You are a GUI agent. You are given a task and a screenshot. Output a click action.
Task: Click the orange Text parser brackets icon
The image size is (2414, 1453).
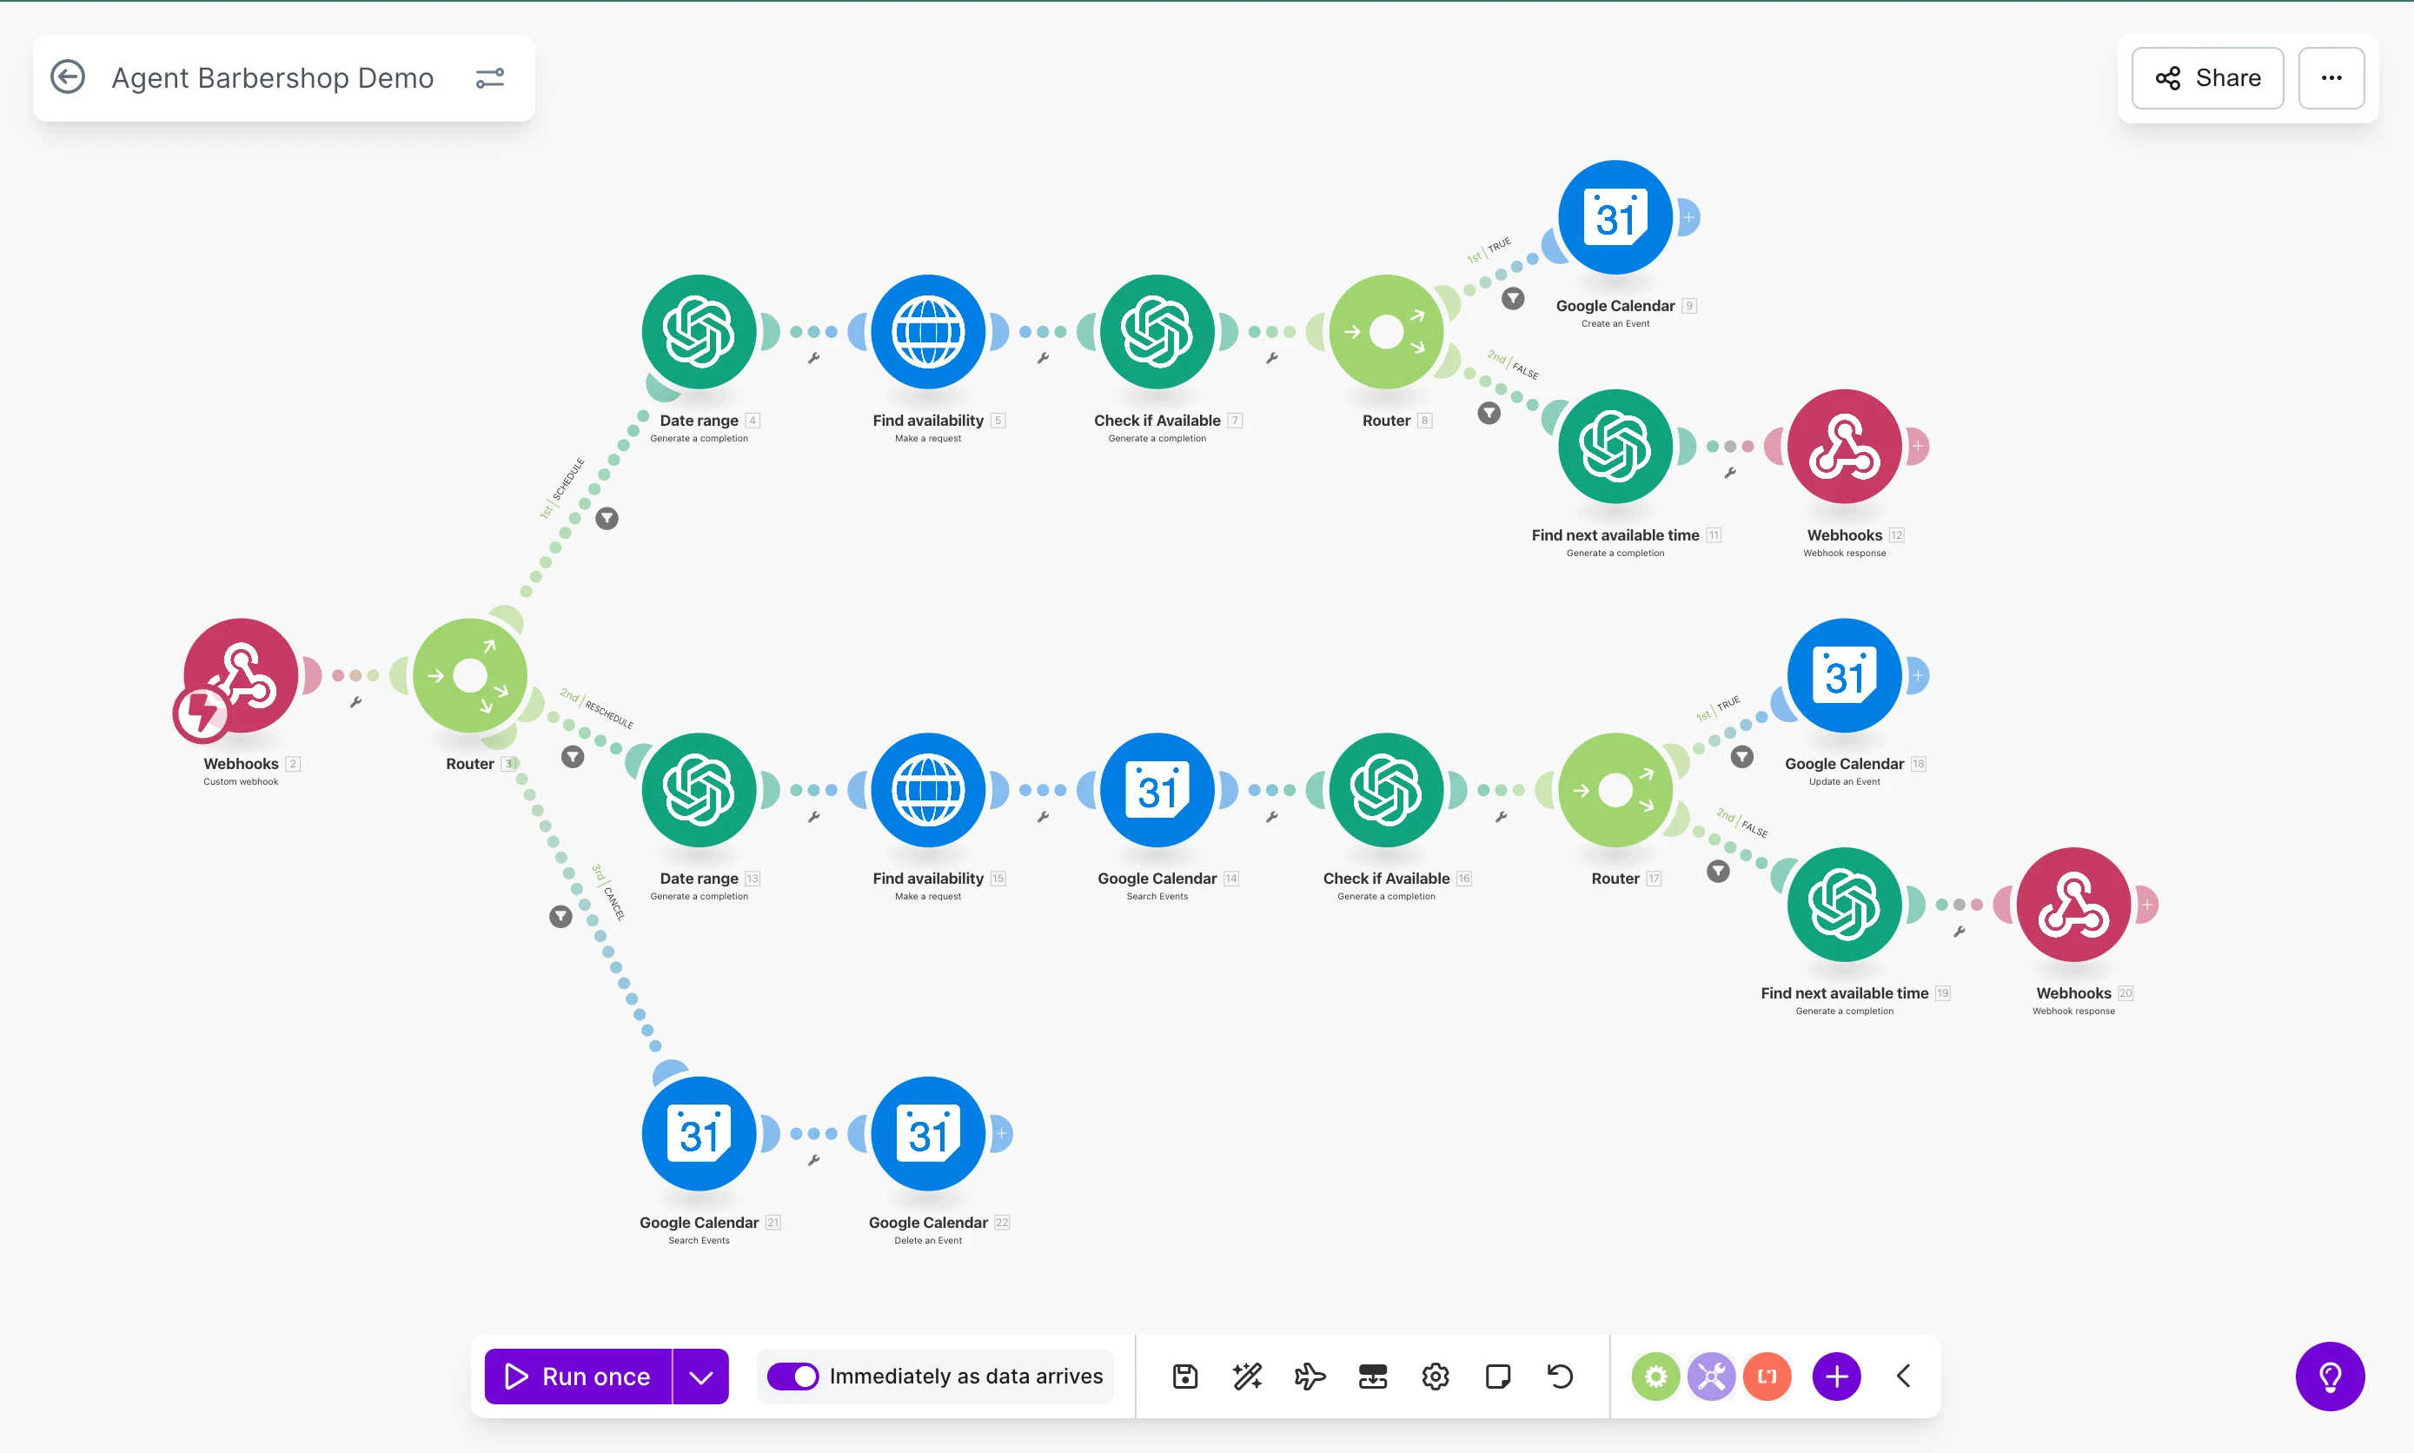click(1767, 1376)
